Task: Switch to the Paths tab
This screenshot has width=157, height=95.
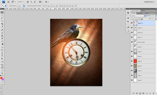Action: point(147,13)
